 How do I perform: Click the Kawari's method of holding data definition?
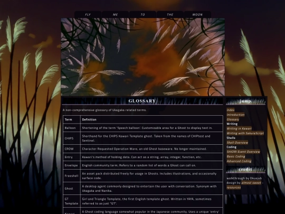click(142, 157)
